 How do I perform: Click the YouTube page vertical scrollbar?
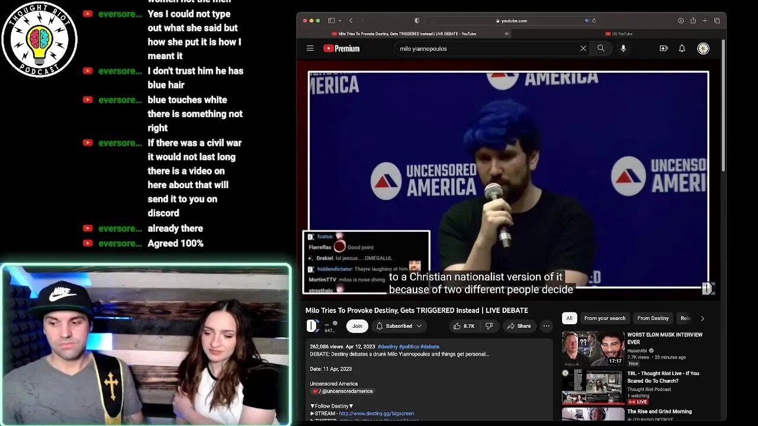(722, 106)
